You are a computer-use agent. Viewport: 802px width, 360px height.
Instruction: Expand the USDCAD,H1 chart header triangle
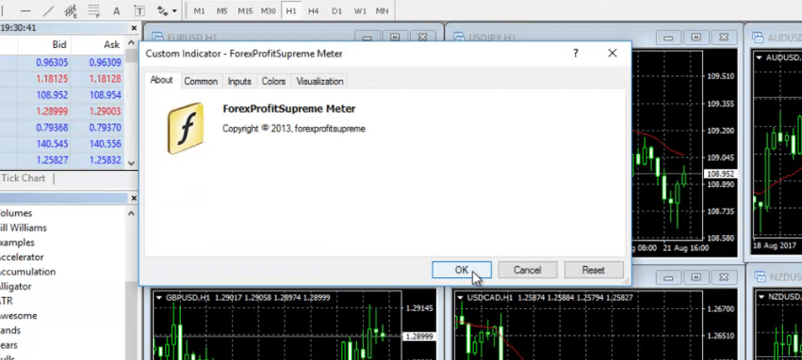tap(460, 298)
